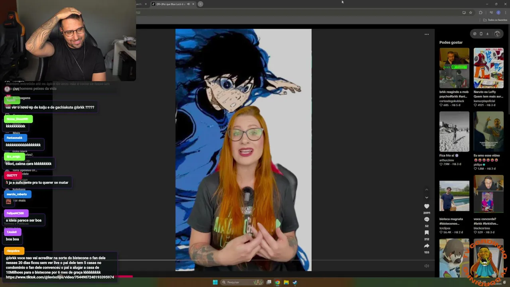
Task: Mute the tab via its speaker icon
Action: (188, 4)
